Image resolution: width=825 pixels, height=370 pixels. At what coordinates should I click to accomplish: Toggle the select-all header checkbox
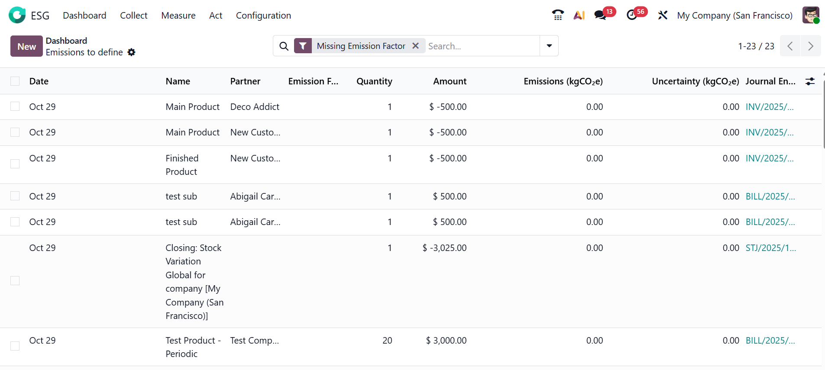tap(15, 81)
